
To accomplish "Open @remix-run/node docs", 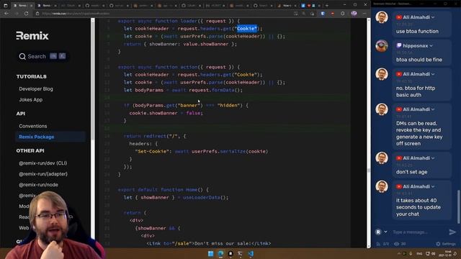I will [38, 185].
